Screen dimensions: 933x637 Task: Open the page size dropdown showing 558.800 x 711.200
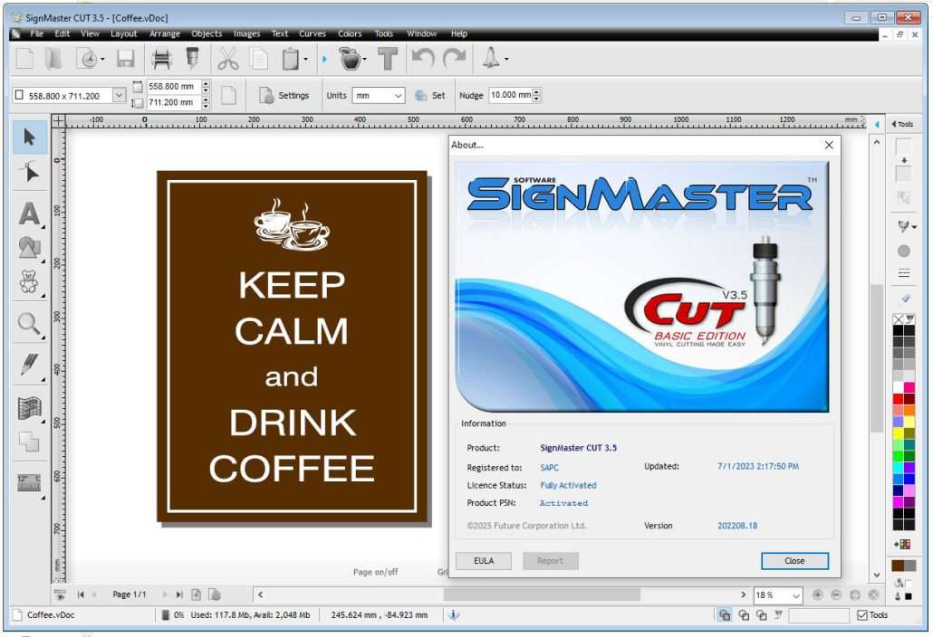click(118, 94)
